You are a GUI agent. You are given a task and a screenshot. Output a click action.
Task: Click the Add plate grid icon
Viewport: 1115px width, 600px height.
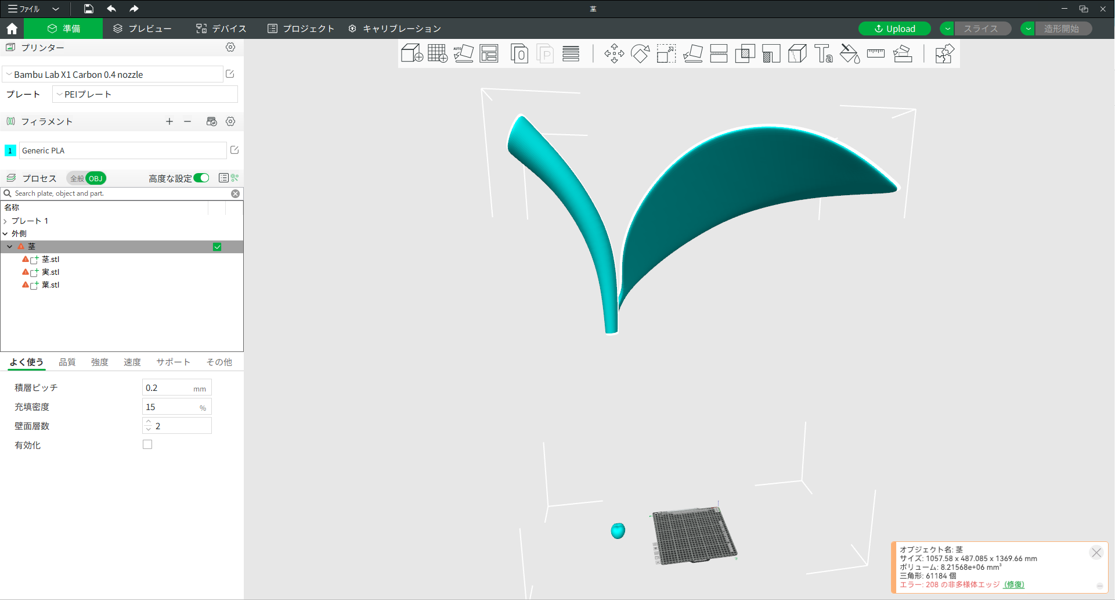coord(438,54)
